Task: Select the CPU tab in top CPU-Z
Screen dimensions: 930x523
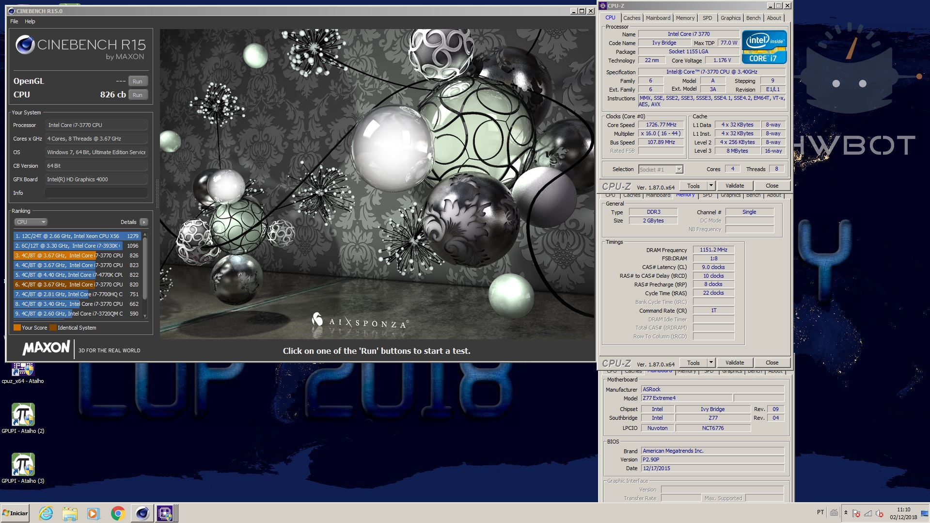Action: coord(610,17)
